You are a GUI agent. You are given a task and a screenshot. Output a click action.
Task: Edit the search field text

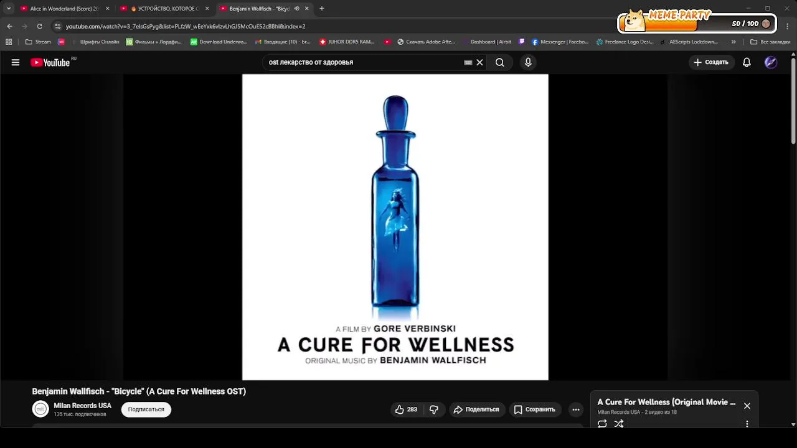click(364, 62)
